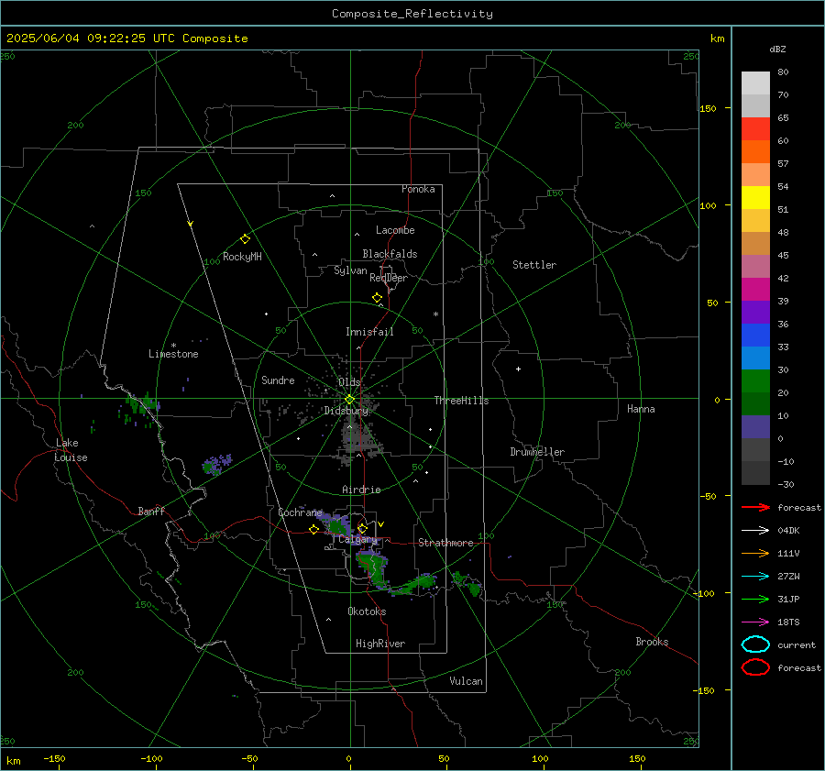Click the Blackfalds label
This screenshot has height=771, width=825.
tap(390, 254)
